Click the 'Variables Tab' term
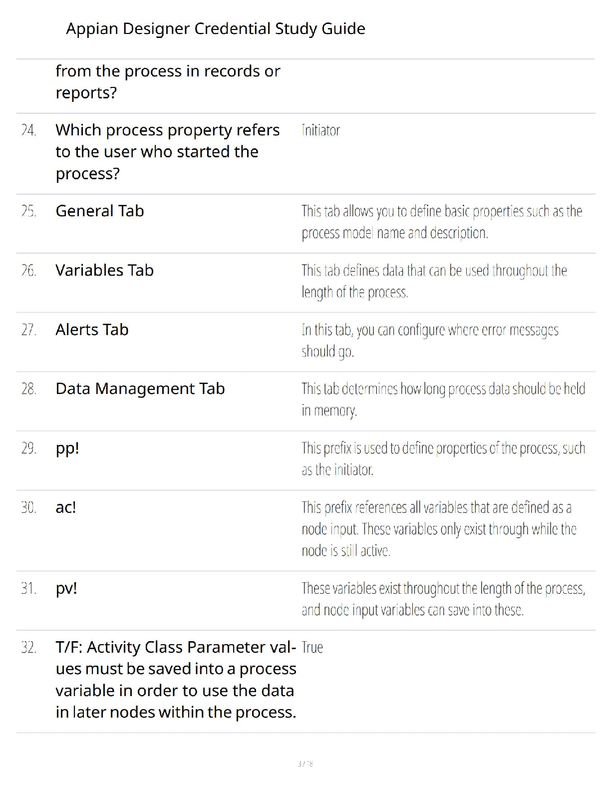Image resolution: width=611 pixels, height=791 pixels. [x=104, y=271]
